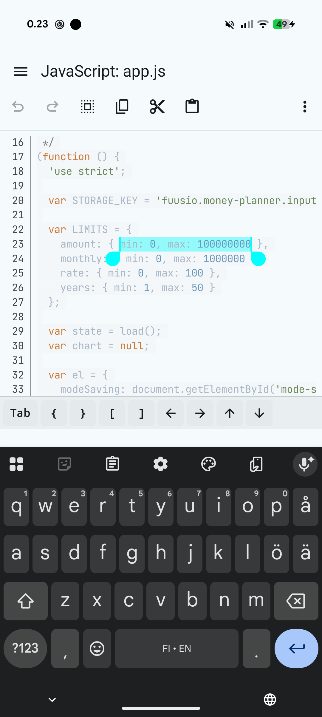Tap the Select All icon

click(x=88, y=106)
